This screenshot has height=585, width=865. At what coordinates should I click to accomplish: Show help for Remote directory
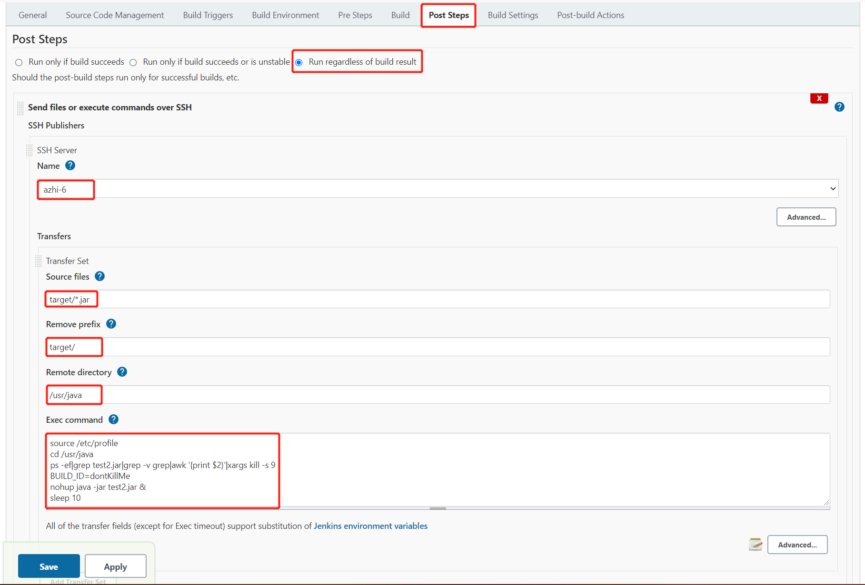coord(122,372)
